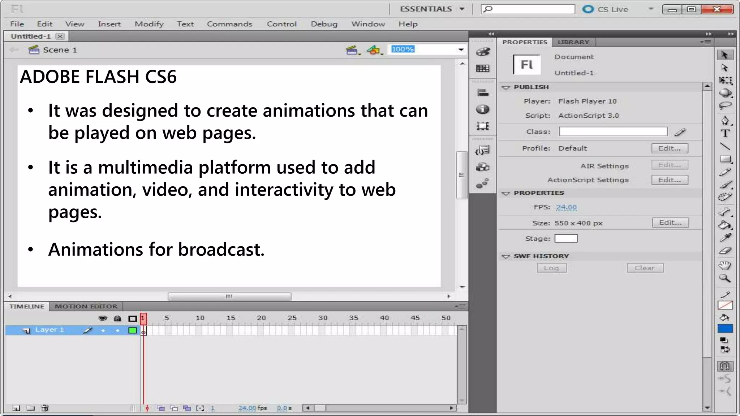Image resolution: width=740 pixels, height=416 pixels.
Task: Select the 3D Rotation tool
Action: point(725,93)
